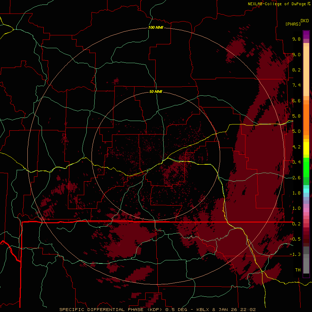Click the 9.8 value on the color scale
The image size is (312, 312).
click(x=296, y=39)
